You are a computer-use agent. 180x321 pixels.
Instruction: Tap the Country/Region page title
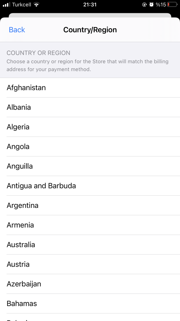(x=90, y=30)
